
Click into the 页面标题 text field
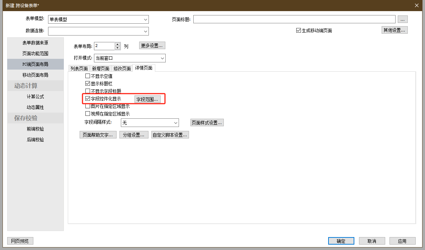tap(294, 19)
